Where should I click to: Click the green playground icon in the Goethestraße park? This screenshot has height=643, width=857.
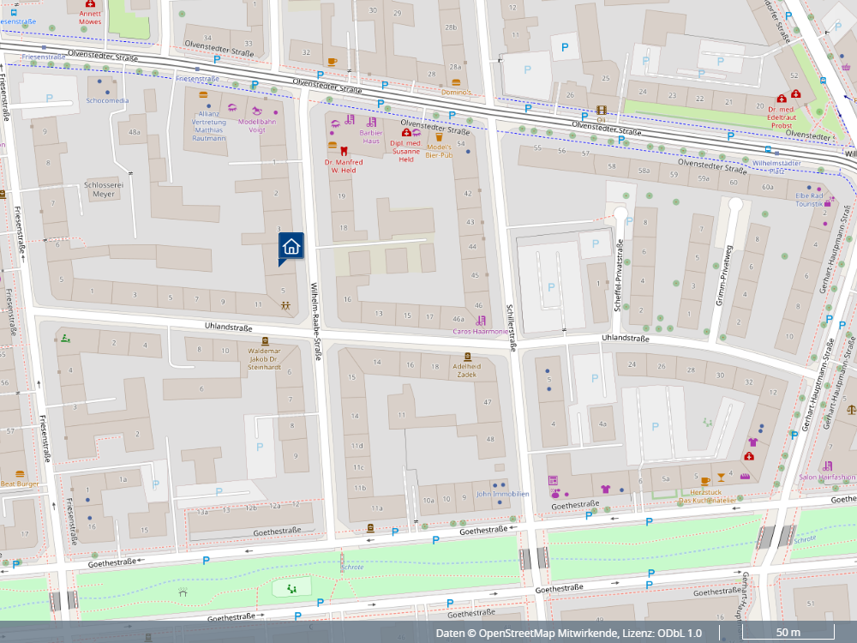pos(291,588)
